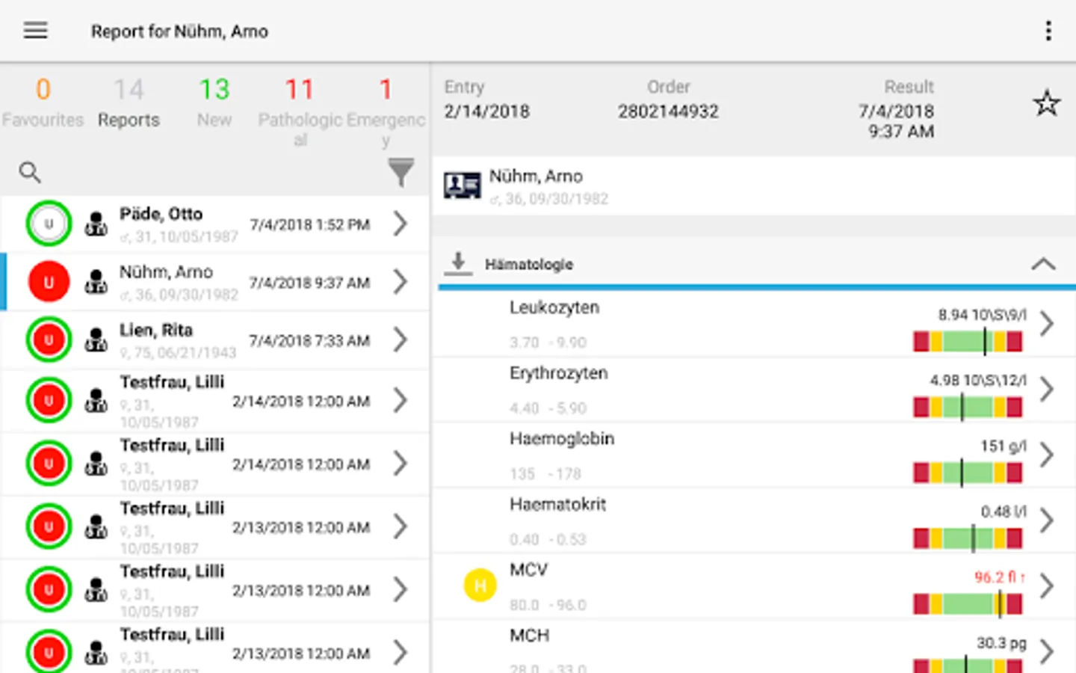Image resolution: width=1076 pixels, height=673 pixels.
Task: Click order number 2802144932
Action: (668, 111)
